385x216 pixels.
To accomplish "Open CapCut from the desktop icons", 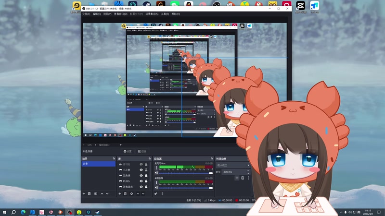I will [300, 6].
